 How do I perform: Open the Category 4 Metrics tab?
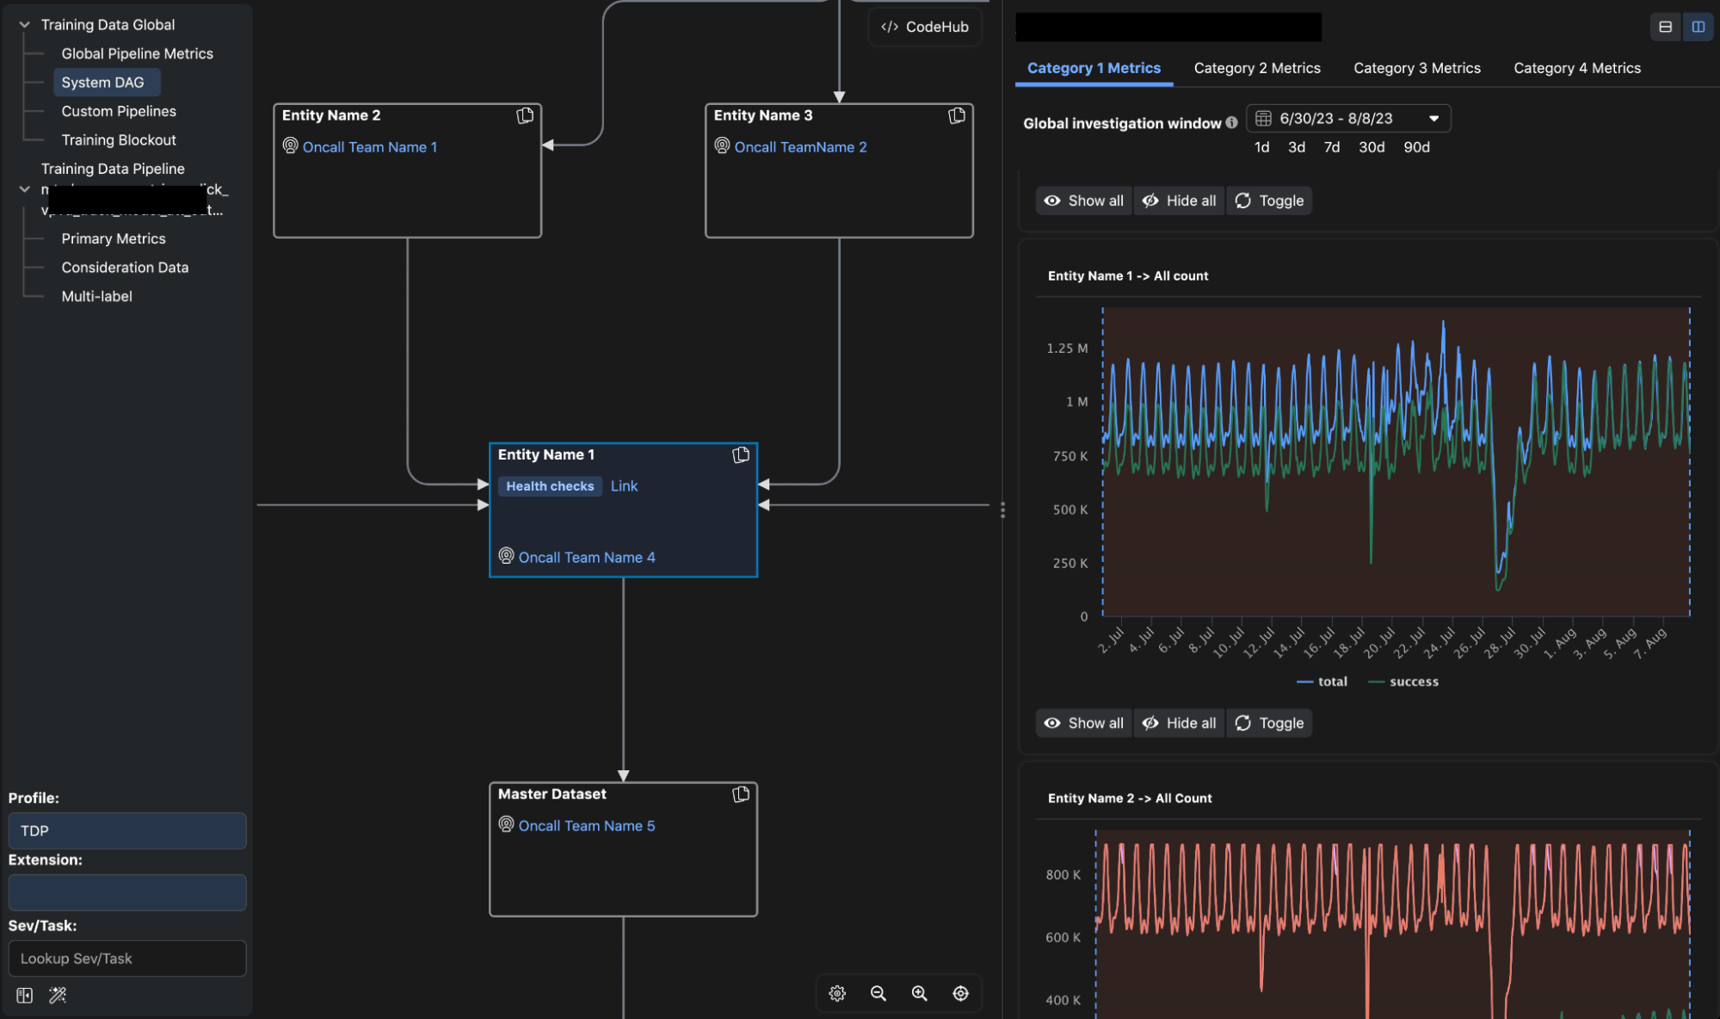point(1576,68)
